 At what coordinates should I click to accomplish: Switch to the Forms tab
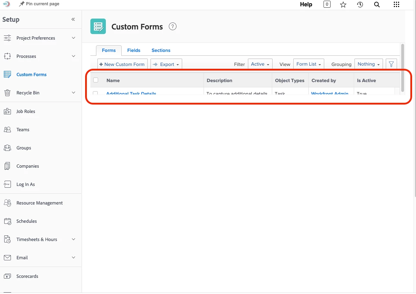(x=109, y=50)
